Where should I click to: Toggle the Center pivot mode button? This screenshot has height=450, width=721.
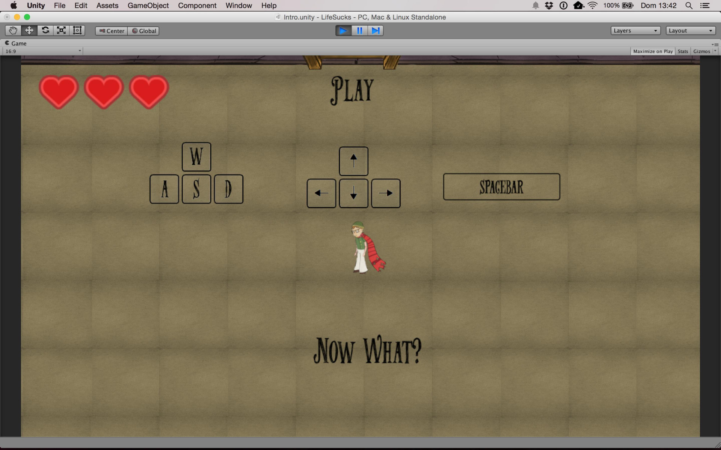coord(112,31)
